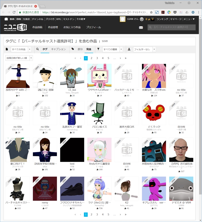Go to the 作品投稿 tab
The width and height of the screenshot is (202, 222).
click(x=37, y=27)
